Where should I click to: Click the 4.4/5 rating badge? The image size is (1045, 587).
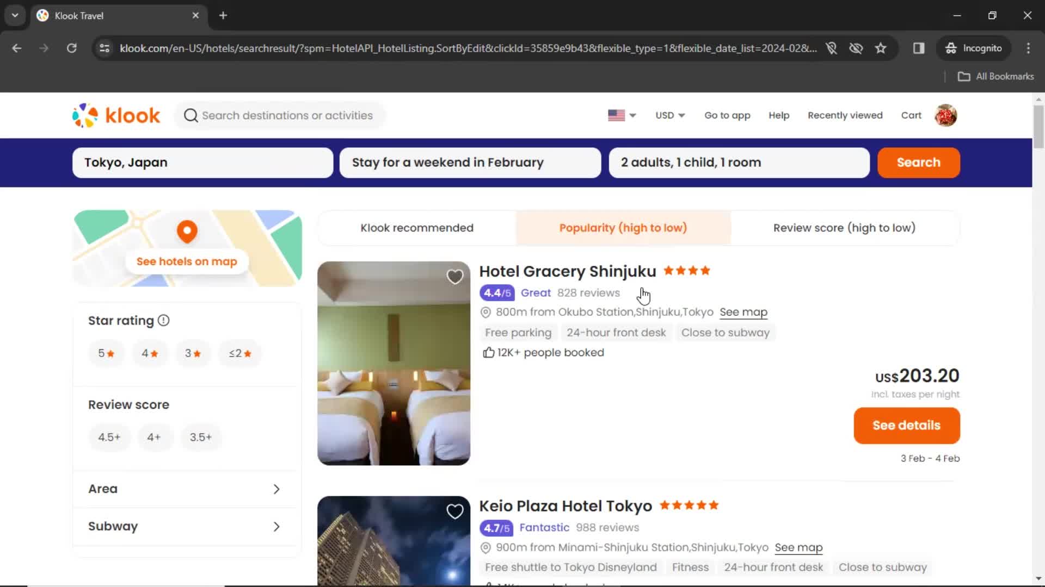(x=497, y=293)
